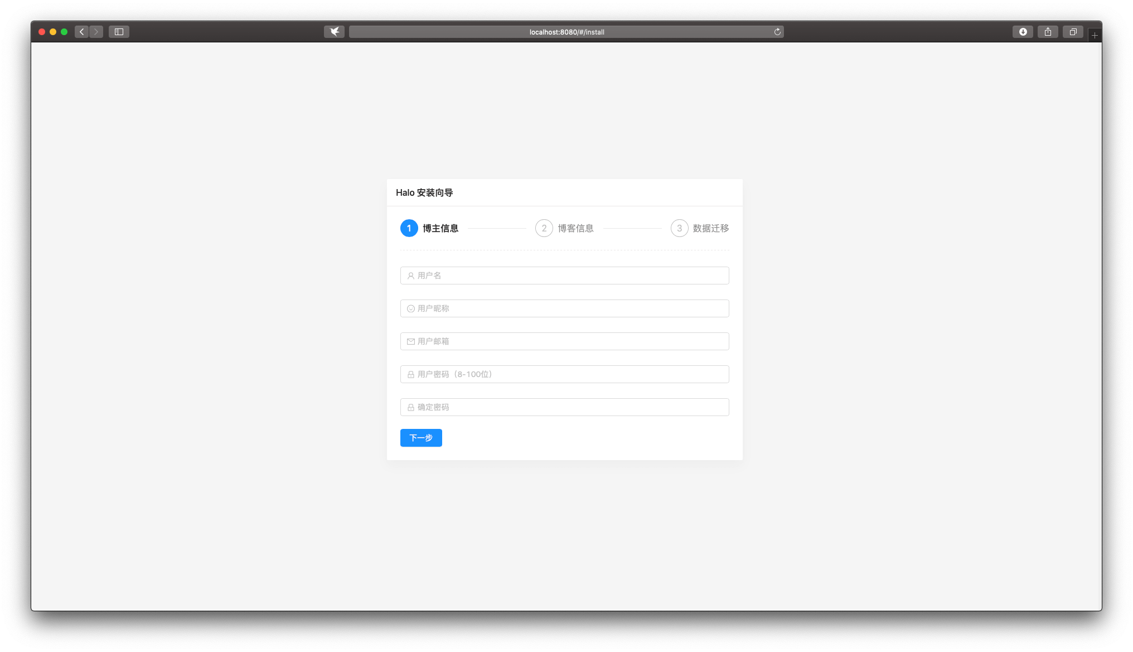Click the share icon in the toolbar
1133x652 pixels.
coord(1048,32)
